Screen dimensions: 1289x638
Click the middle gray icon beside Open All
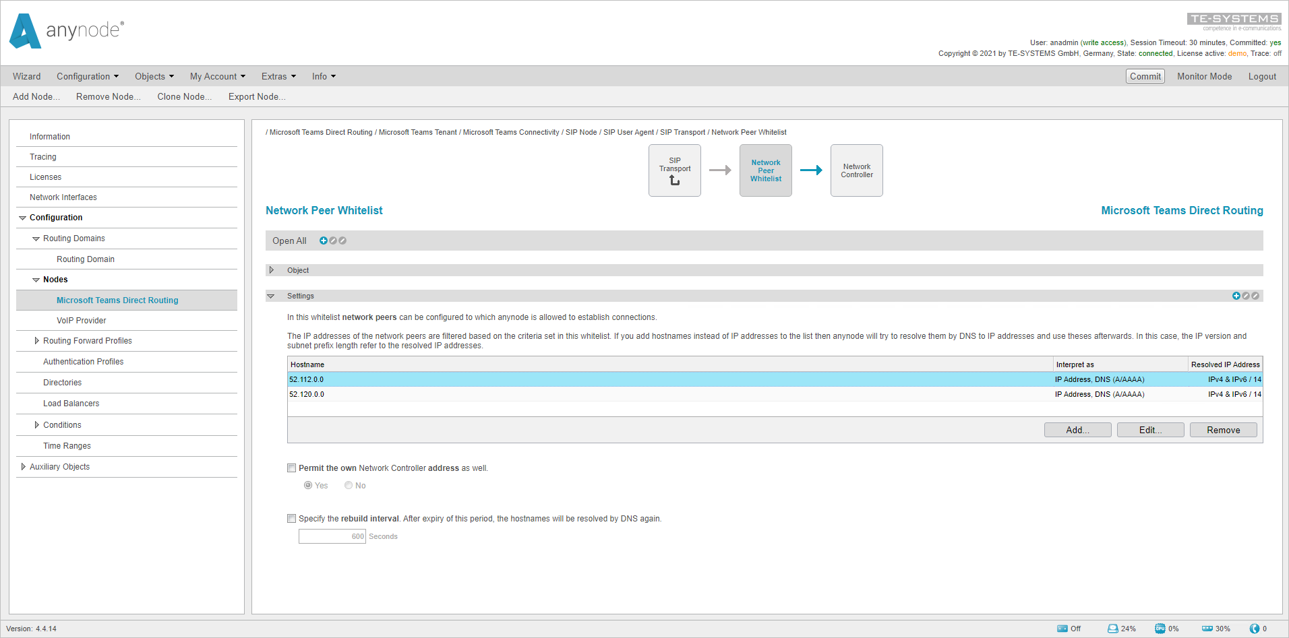click(333, 241)
